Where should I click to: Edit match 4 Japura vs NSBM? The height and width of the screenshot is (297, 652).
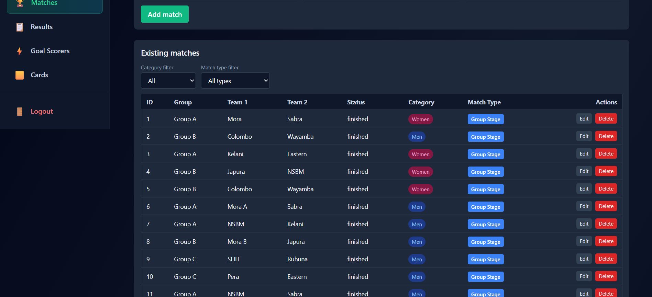pos(584,171)
